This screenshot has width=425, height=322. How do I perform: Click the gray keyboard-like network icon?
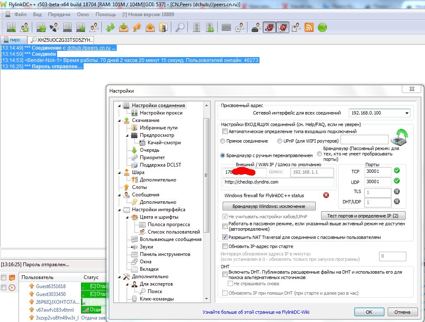[226, 27]
